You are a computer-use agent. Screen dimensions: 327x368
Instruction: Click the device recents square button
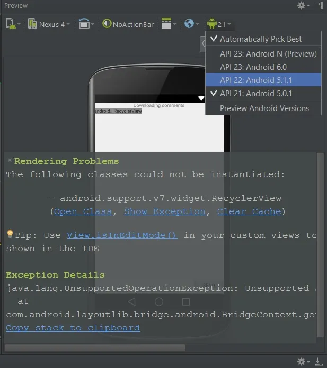[186, 301]
